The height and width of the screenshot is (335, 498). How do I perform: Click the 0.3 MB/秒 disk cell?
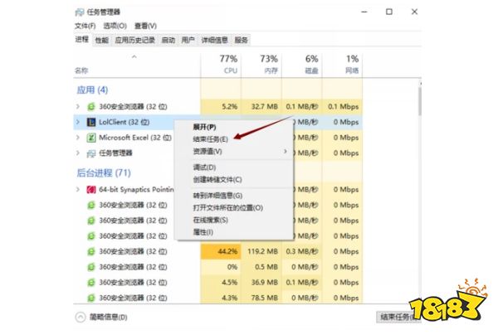pyautogui.click(x=302, y=251)
